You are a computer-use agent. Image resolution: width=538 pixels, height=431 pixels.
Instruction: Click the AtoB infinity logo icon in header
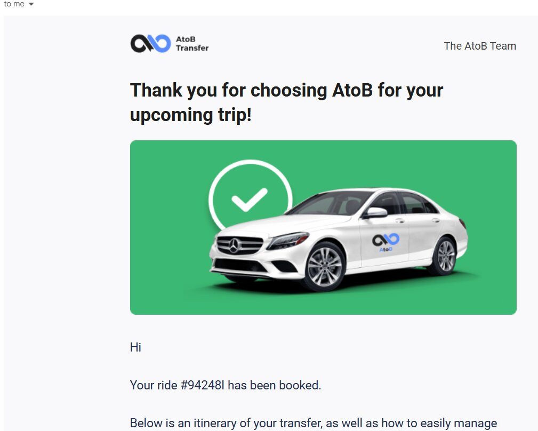150,44
